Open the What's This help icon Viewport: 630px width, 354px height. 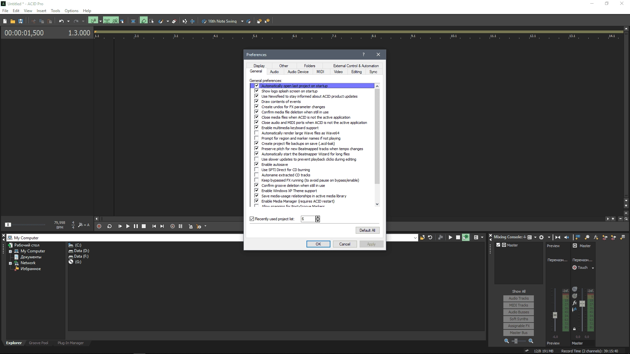pyautogui.click(x=267, y=21)
